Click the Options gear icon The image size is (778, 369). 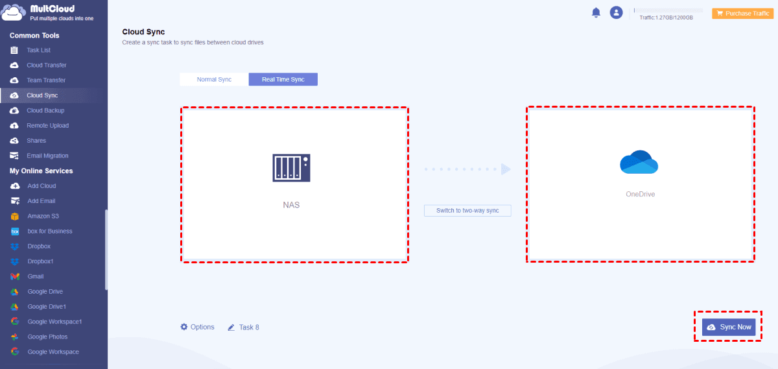(184, 327)
